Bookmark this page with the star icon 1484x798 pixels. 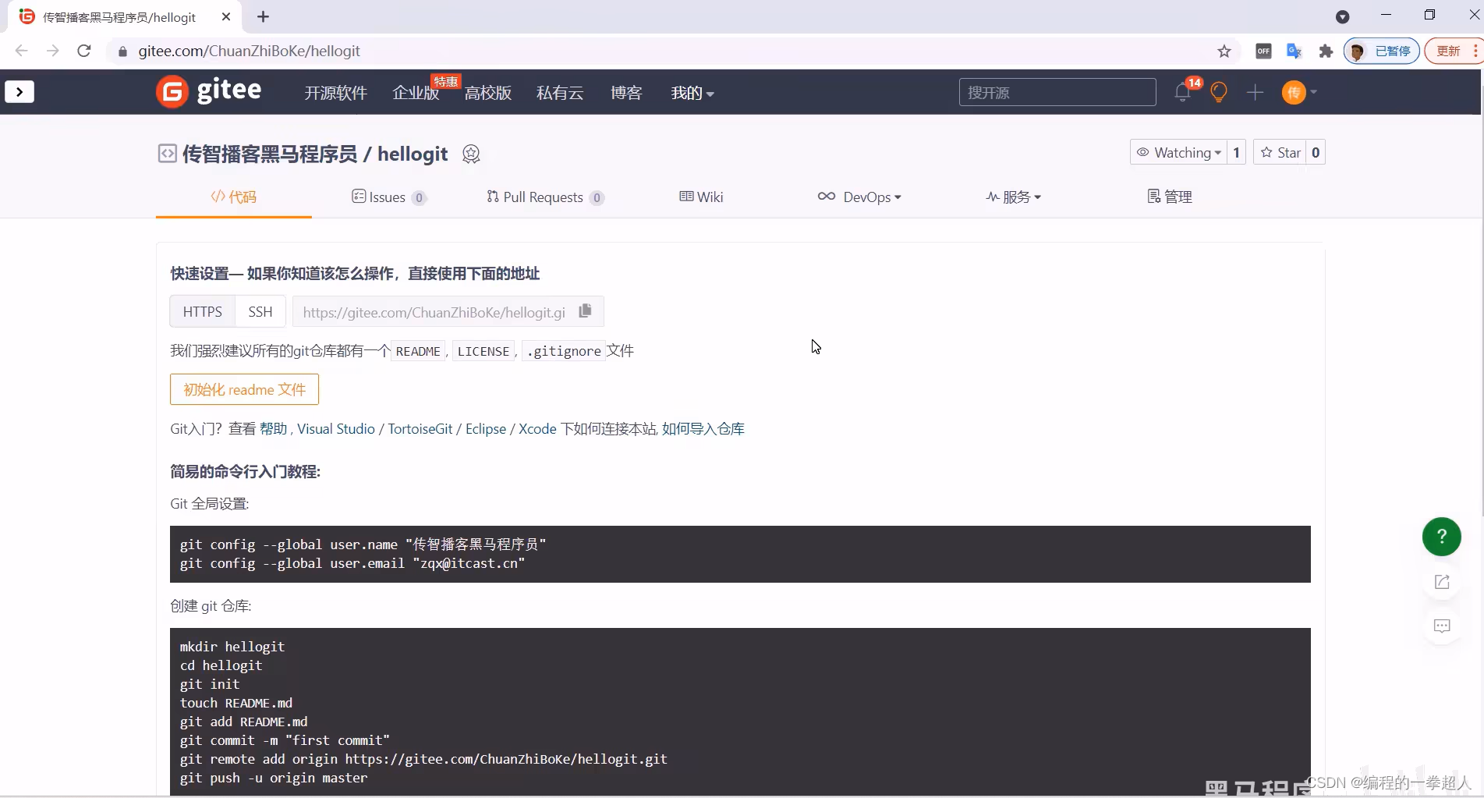pyautogui.click(x=1224, y=51)
